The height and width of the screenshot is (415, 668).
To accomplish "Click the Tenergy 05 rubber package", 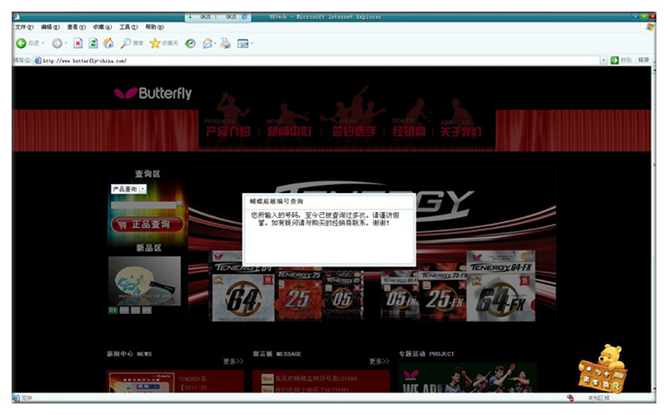I will (x=344, y=296).
